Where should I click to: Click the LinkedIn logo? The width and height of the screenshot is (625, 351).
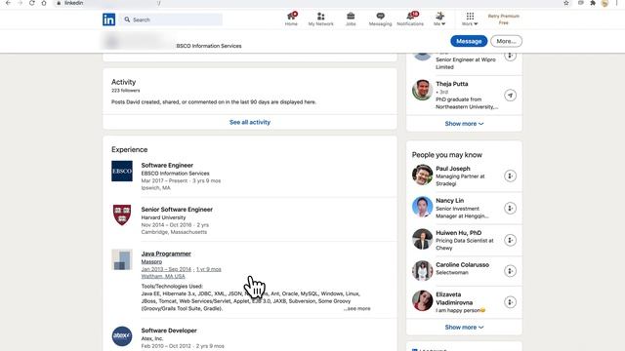click(108, 19)
